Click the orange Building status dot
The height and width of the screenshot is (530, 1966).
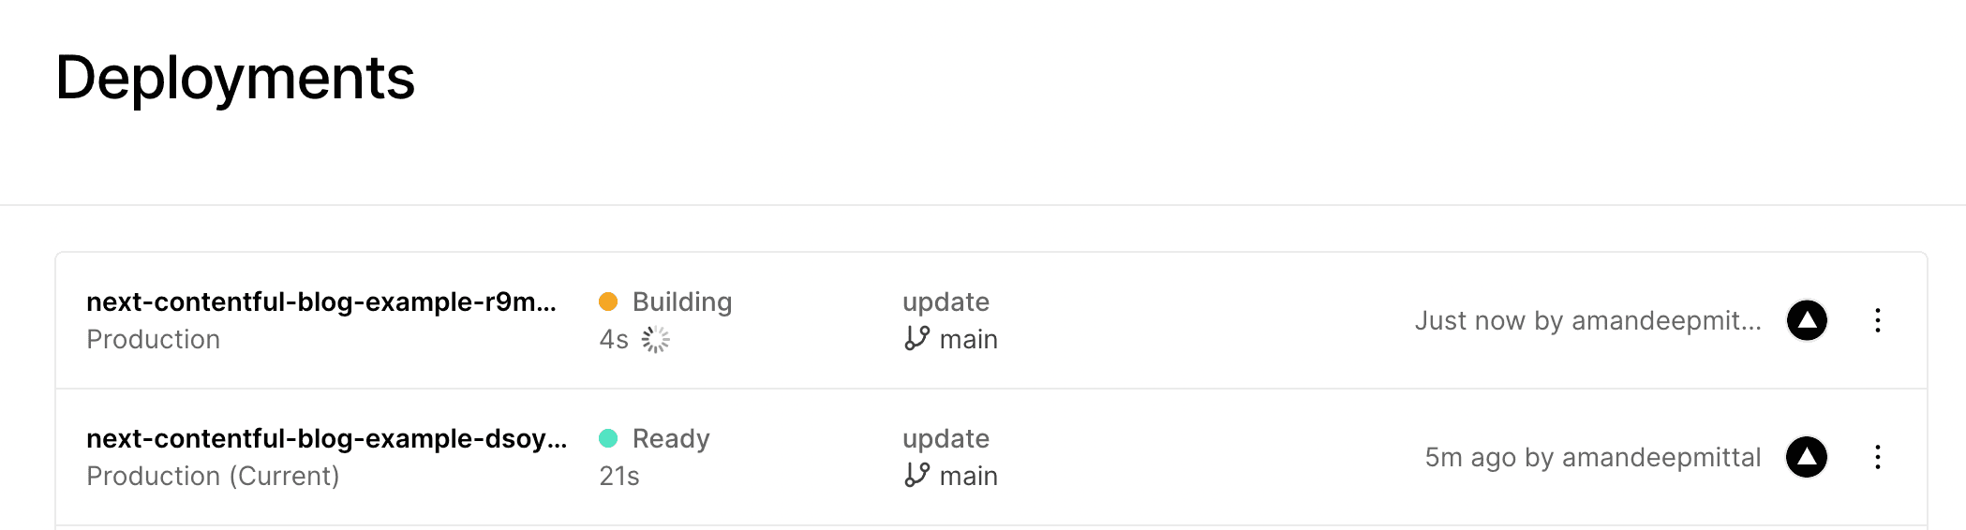pos(608,302)
